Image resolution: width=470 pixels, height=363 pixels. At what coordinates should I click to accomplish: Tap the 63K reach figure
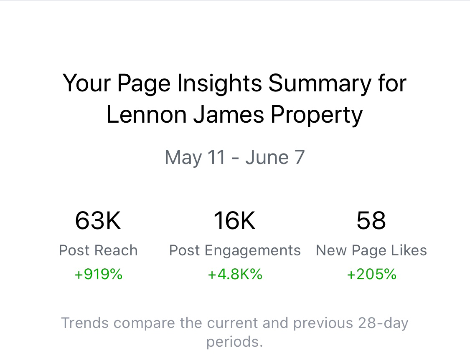(x=98, y=220)
